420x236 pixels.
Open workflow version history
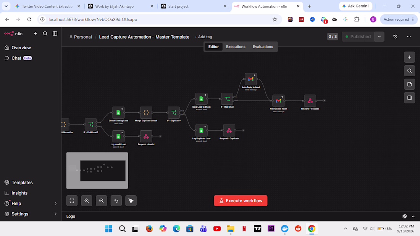pyautogui.click(x=395, y=37)
